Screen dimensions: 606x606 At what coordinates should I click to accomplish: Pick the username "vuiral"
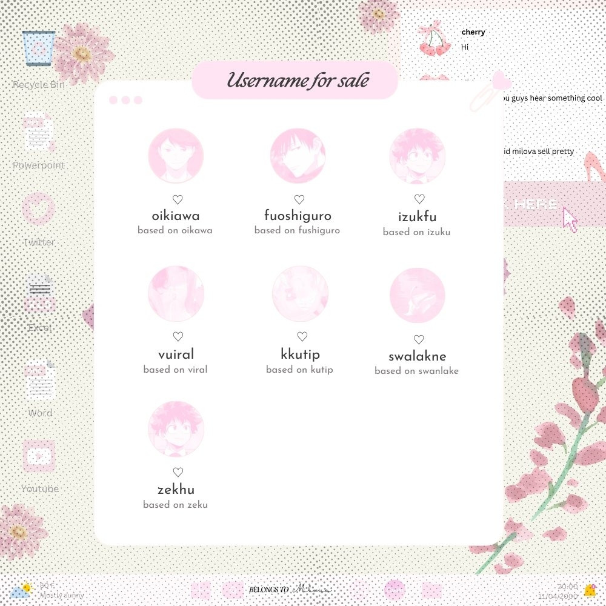tap(176, 354)
